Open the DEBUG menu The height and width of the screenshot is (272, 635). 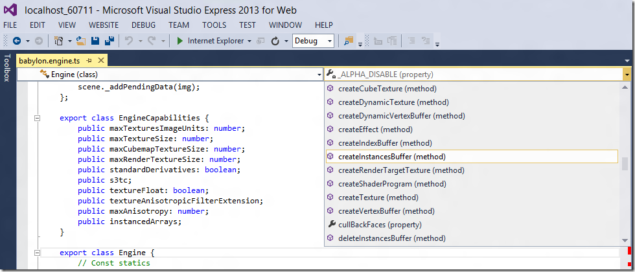[x=143, y=25]
